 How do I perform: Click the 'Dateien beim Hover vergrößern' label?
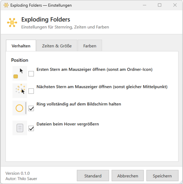[68, 124]
